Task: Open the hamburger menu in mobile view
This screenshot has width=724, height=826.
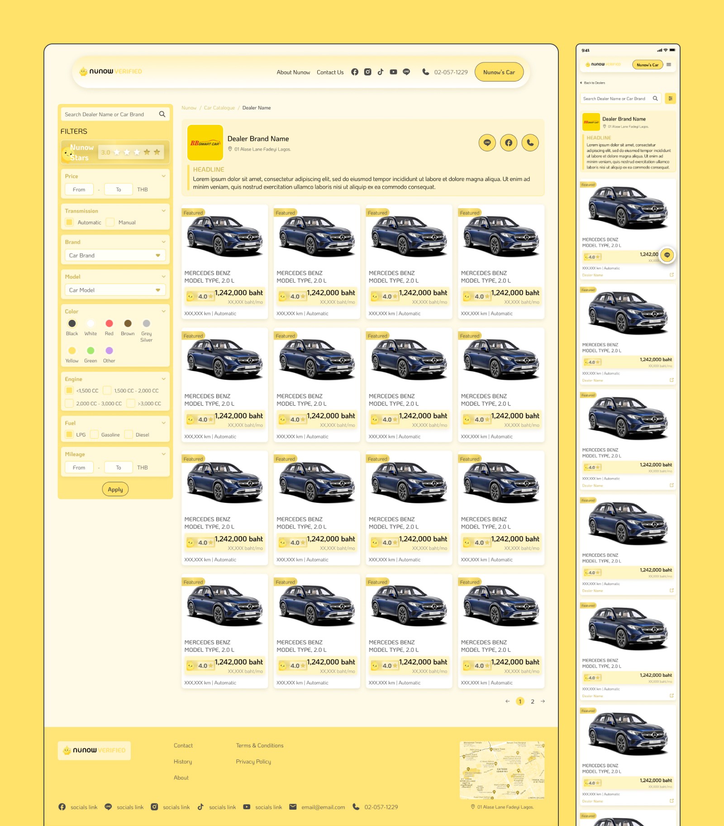Action: (669, 65)
